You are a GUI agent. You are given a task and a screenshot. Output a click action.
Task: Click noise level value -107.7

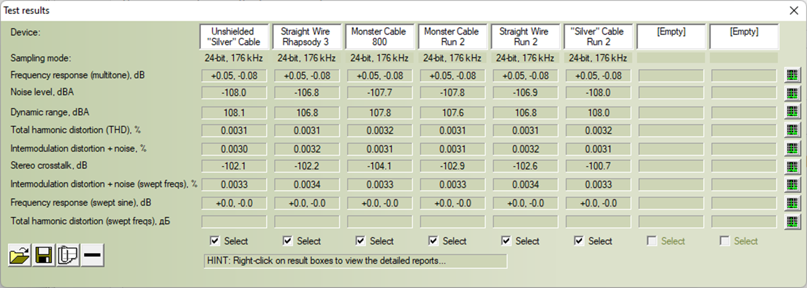(380, 94)
